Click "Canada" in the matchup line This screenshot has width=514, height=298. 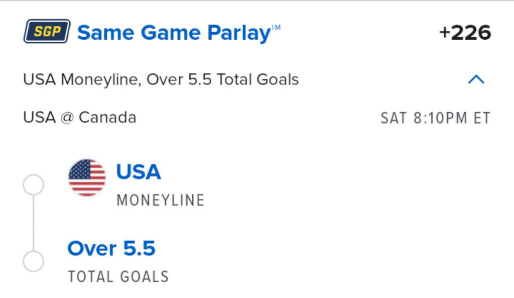pos(107,118)
